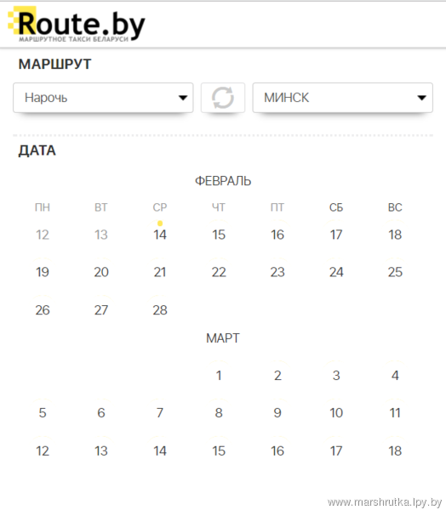Expand the departure list using the Нарочь dropdown arrow
The width and height of the screenshot is (446, 510).
(x=183, y=98)
